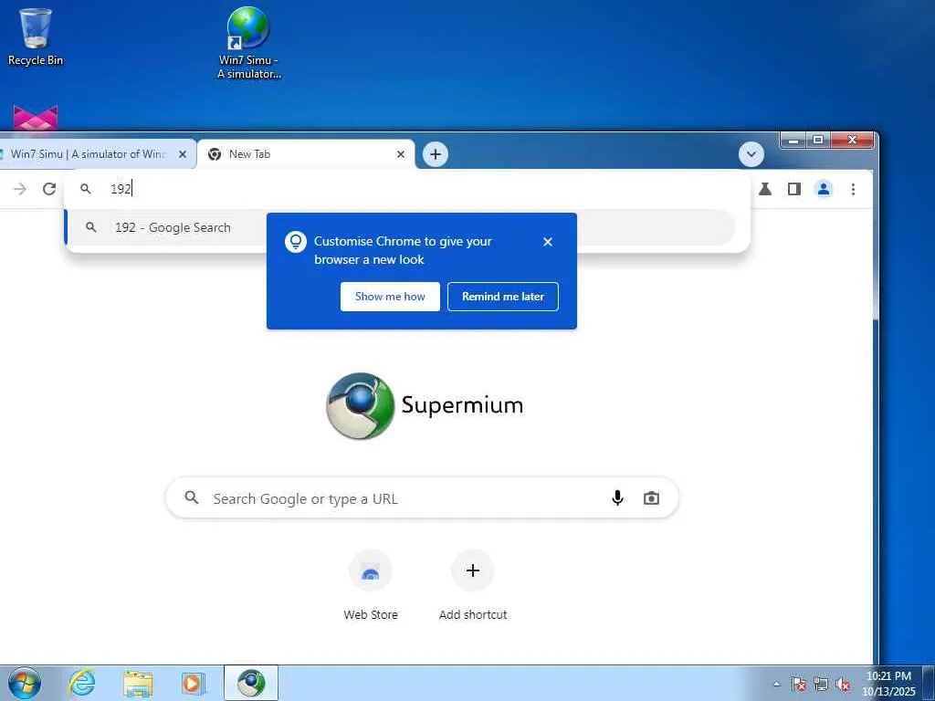Click the lightbulb icon in the popup
This screenshot has height=701, width=935.
295,241
